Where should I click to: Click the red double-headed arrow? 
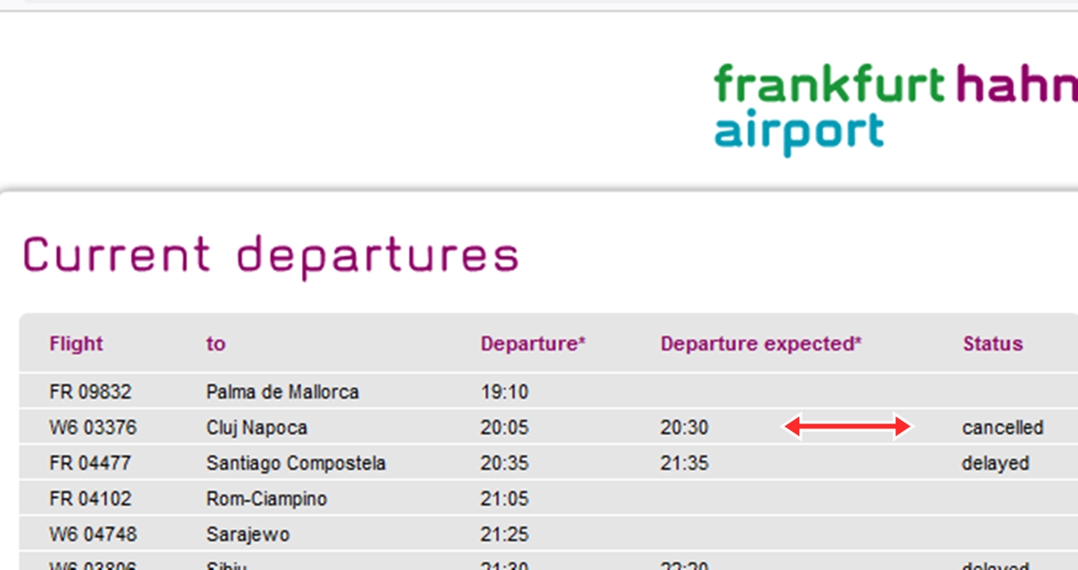coord(847,427)
